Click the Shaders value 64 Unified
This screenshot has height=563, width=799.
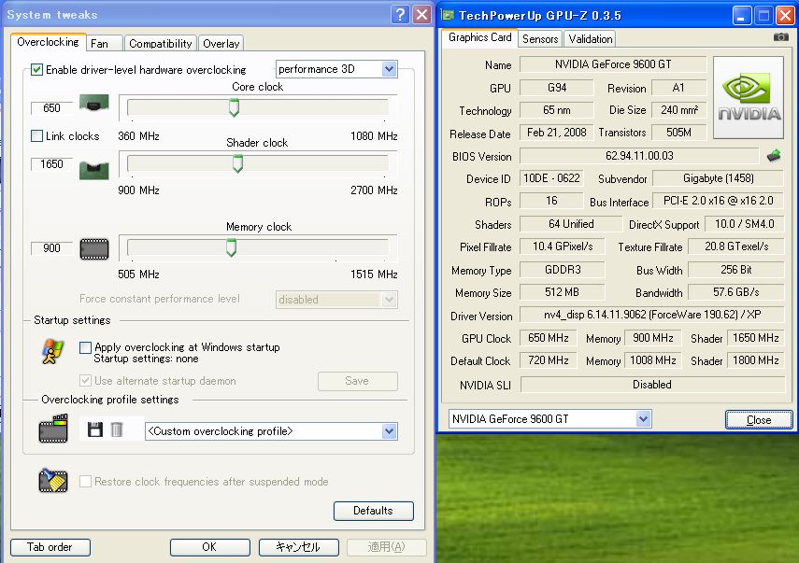coord(571,224)
